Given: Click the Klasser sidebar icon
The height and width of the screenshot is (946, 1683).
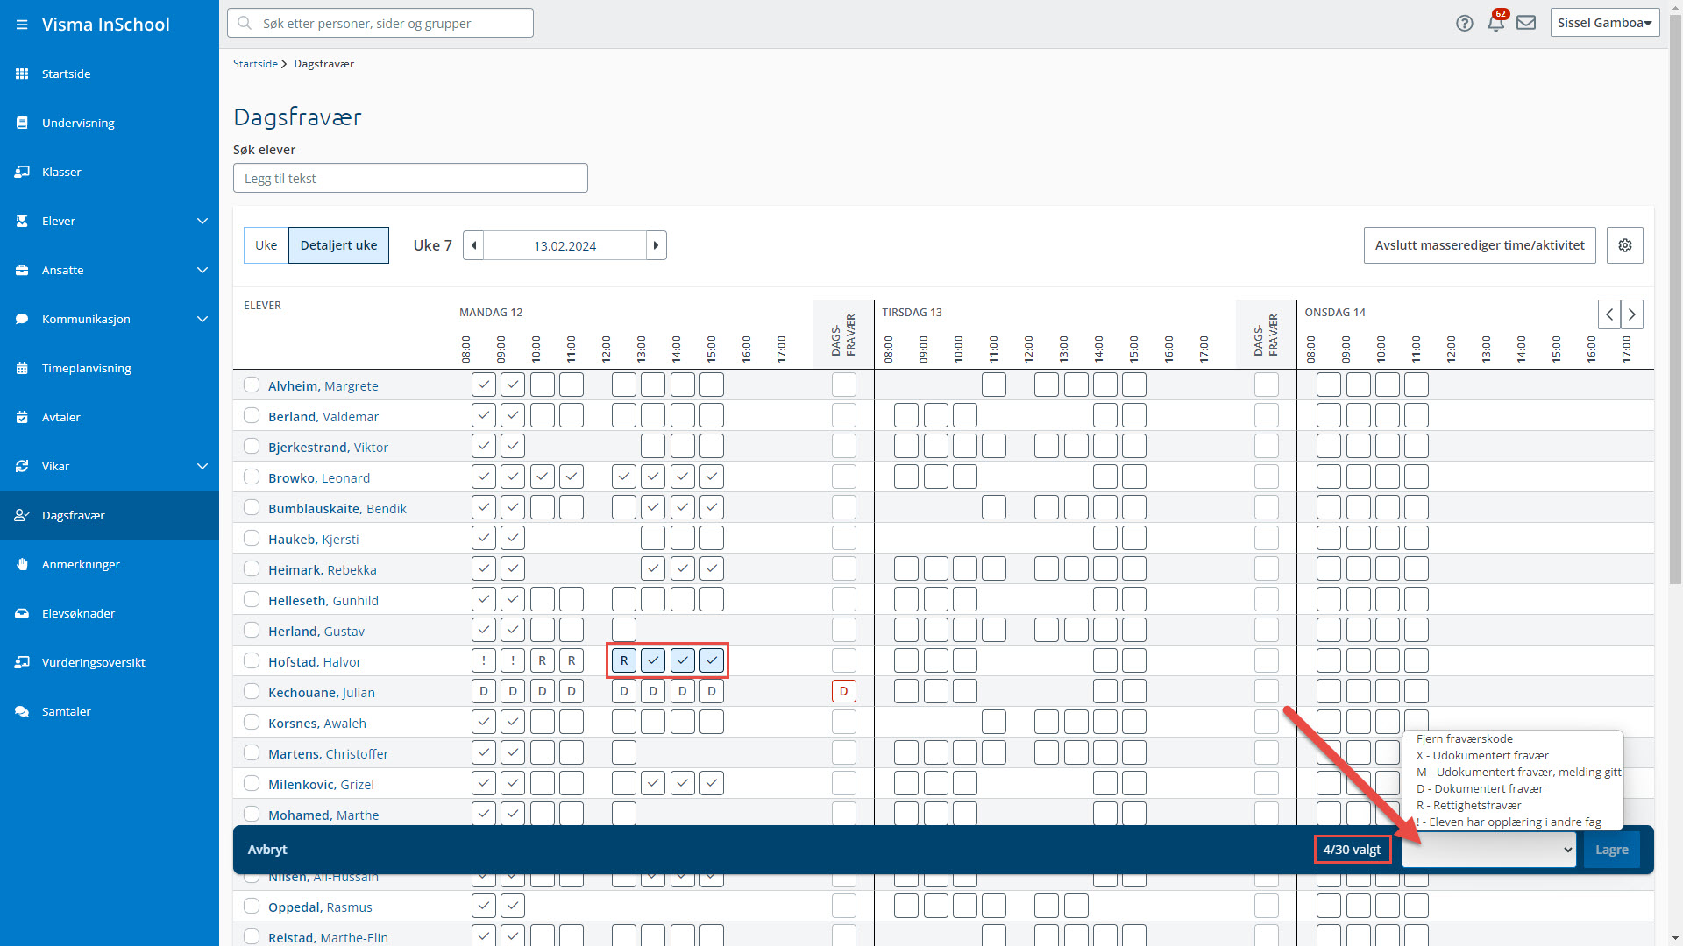Looking at the screenshot, I should 22,172.
